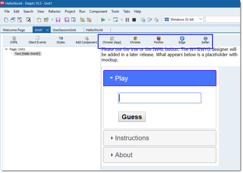
Task: Click the guess text input field
Action: (159, 98)
